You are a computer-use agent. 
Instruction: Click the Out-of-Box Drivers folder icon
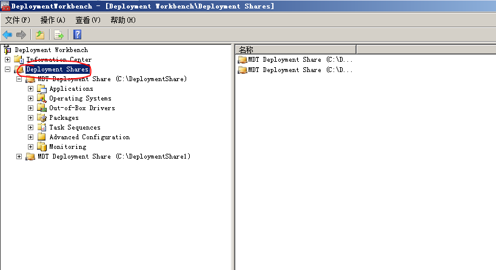tap(42, 108)
